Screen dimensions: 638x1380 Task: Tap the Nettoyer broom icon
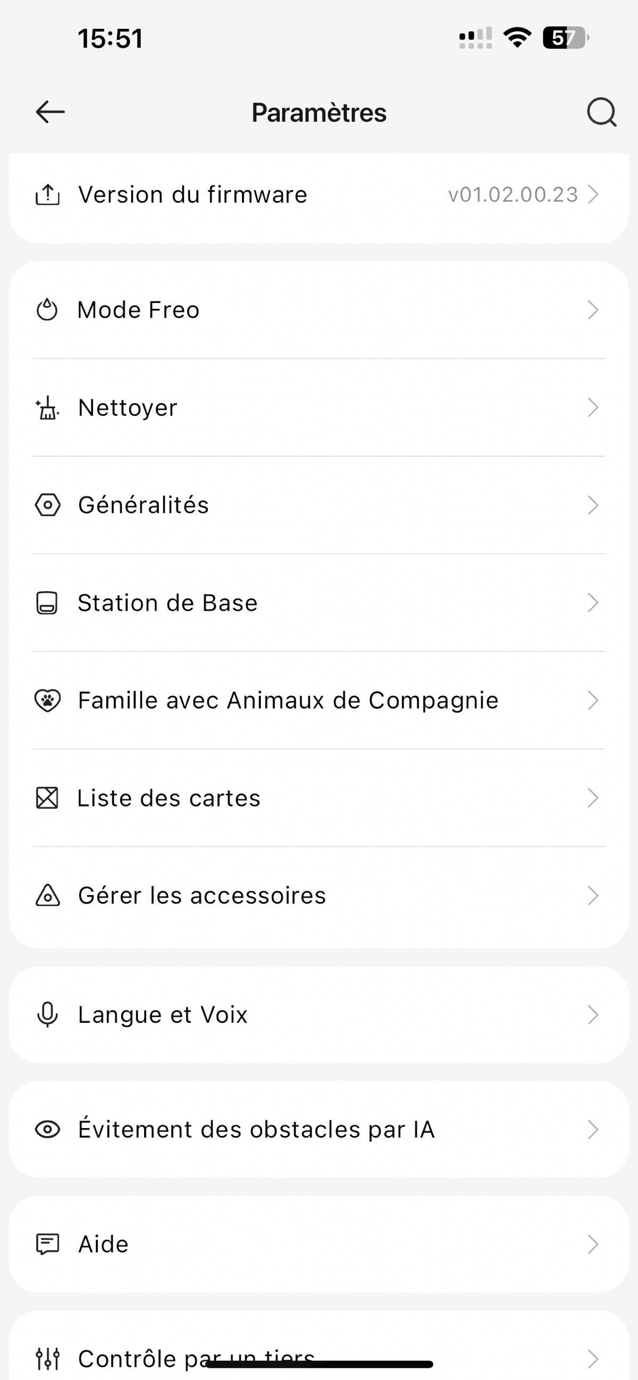(48, 408)
